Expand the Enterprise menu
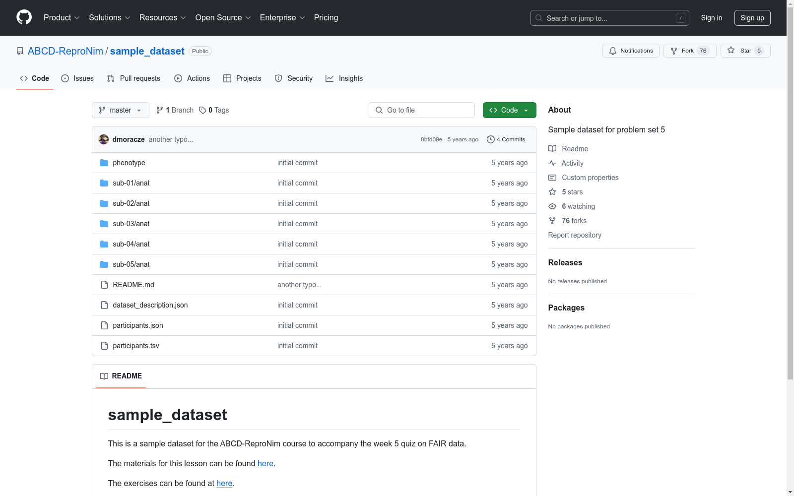794x496 pixels. tap(282, 18)
